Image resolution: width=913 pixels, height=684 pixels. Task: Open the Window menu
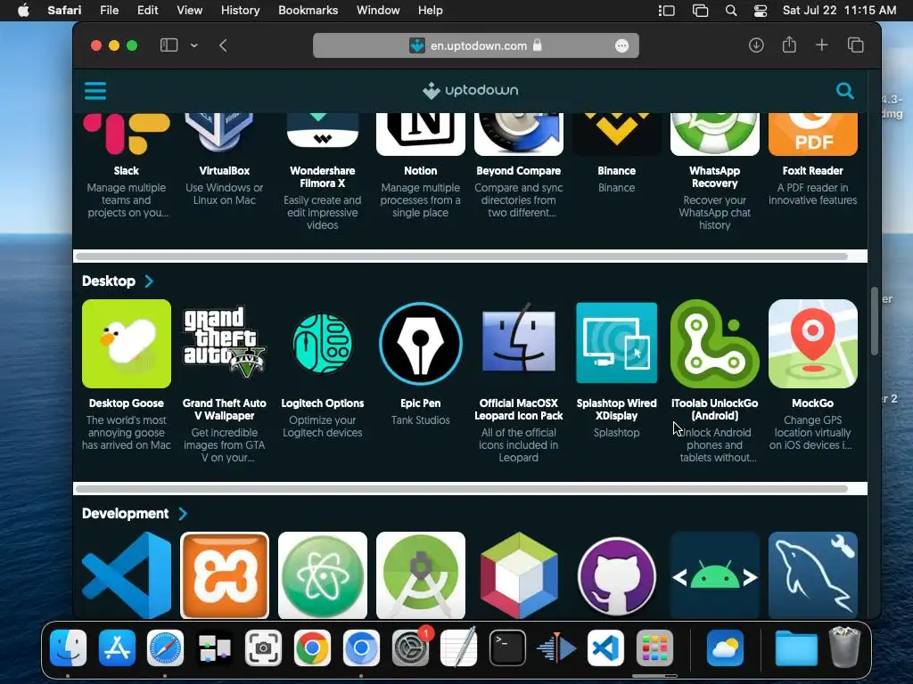coord(378,11)
